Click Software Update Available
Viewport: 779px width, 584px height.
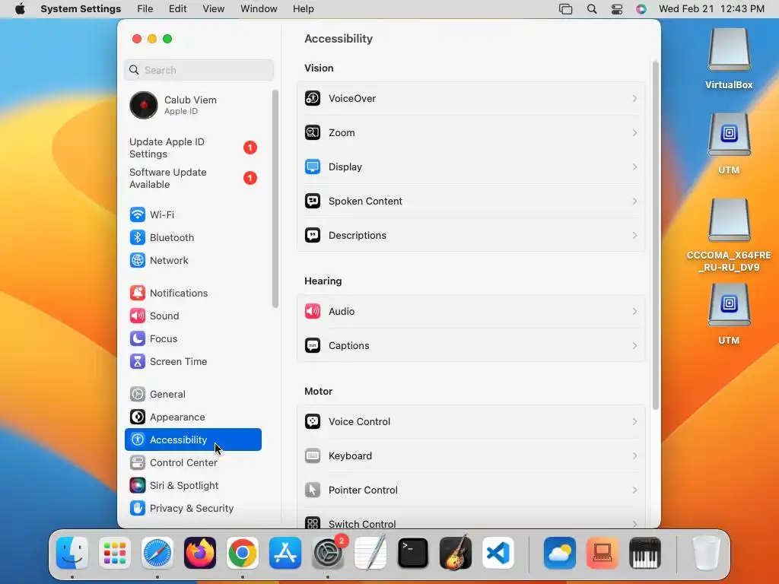(x=192, y=178)
